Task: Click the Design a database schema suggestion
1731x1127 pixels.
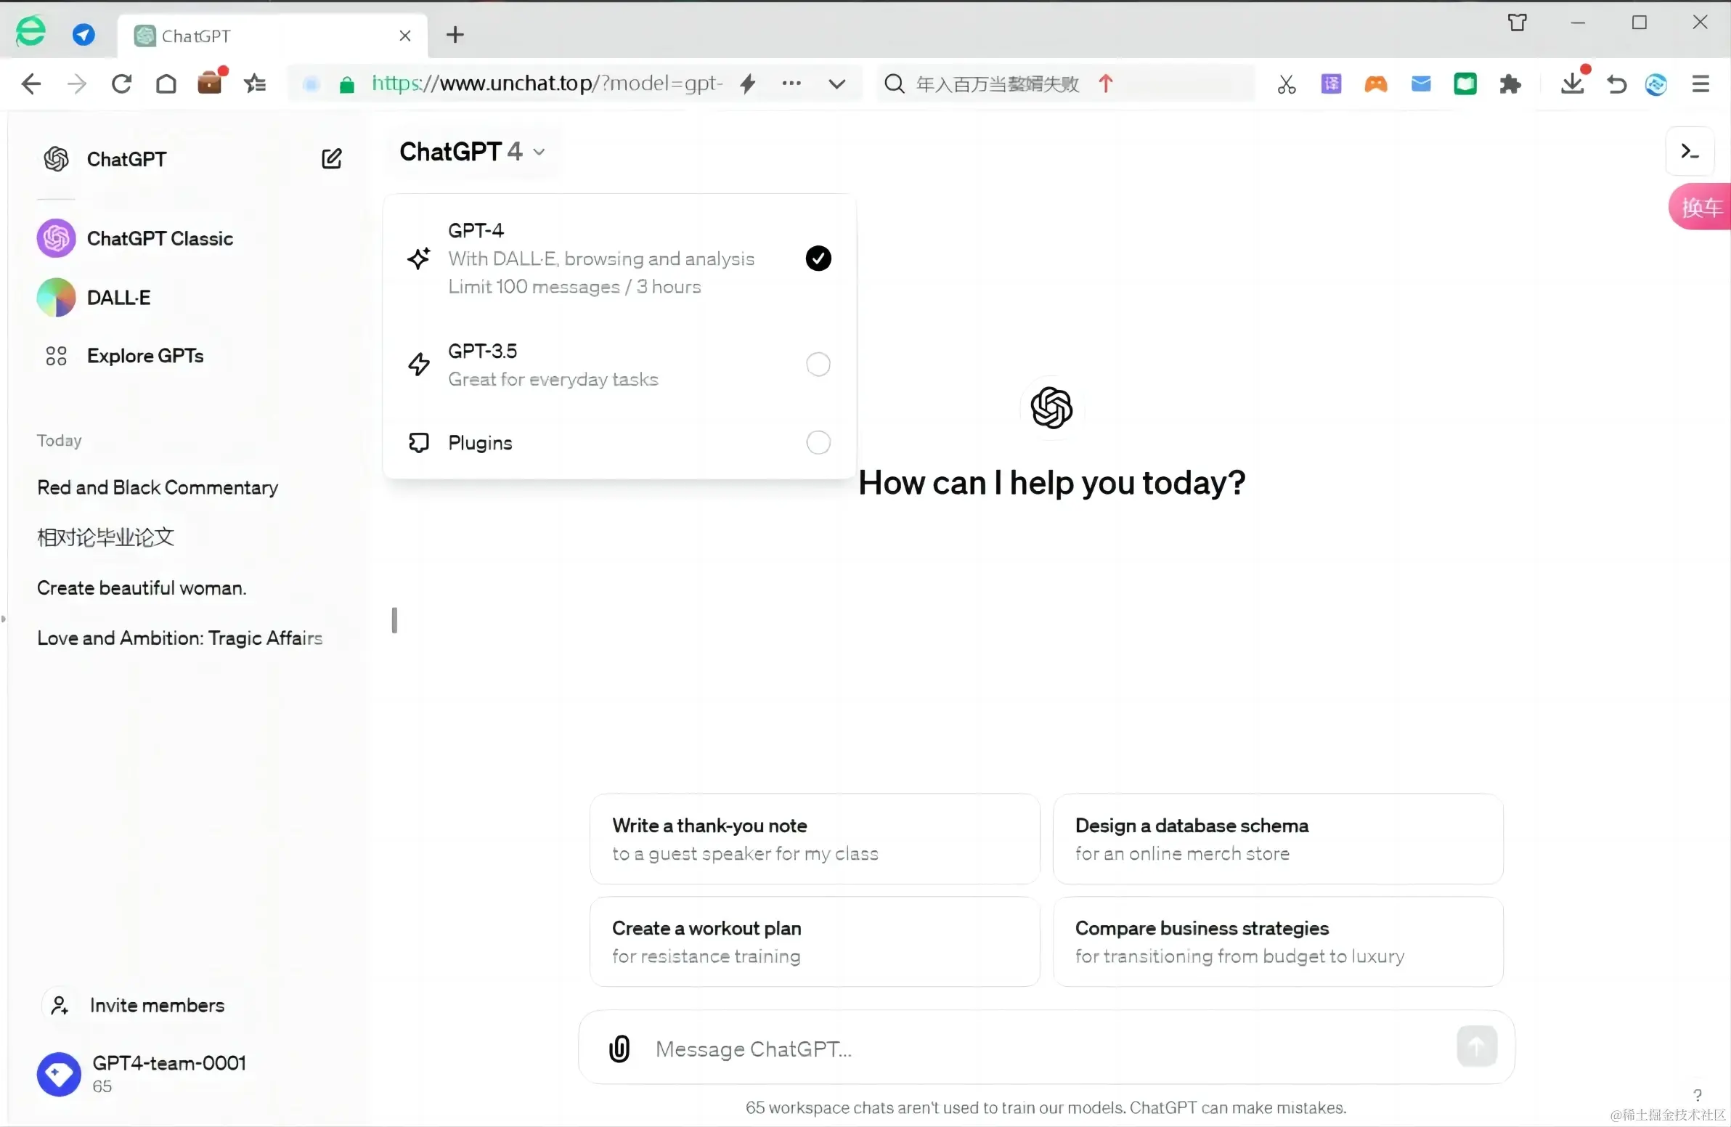Action: click(1277, 839)
